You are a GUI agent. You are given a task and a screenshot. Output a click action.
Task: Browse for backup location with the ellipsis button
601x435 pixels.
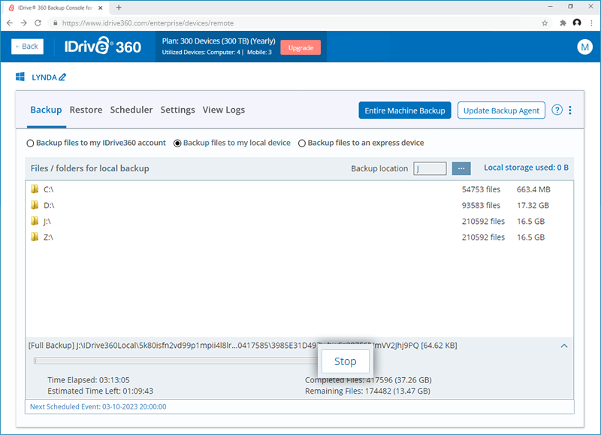(461, 168)
